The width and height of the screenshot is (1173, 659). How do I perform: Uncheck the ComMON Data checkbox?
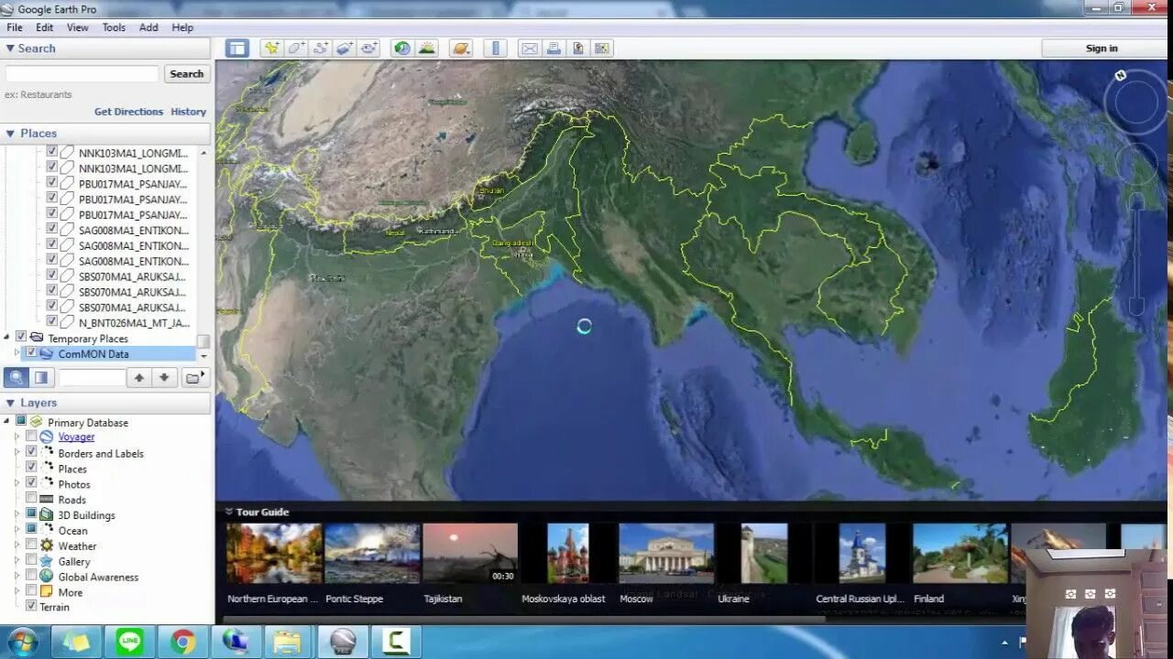[x=31, y=352]
